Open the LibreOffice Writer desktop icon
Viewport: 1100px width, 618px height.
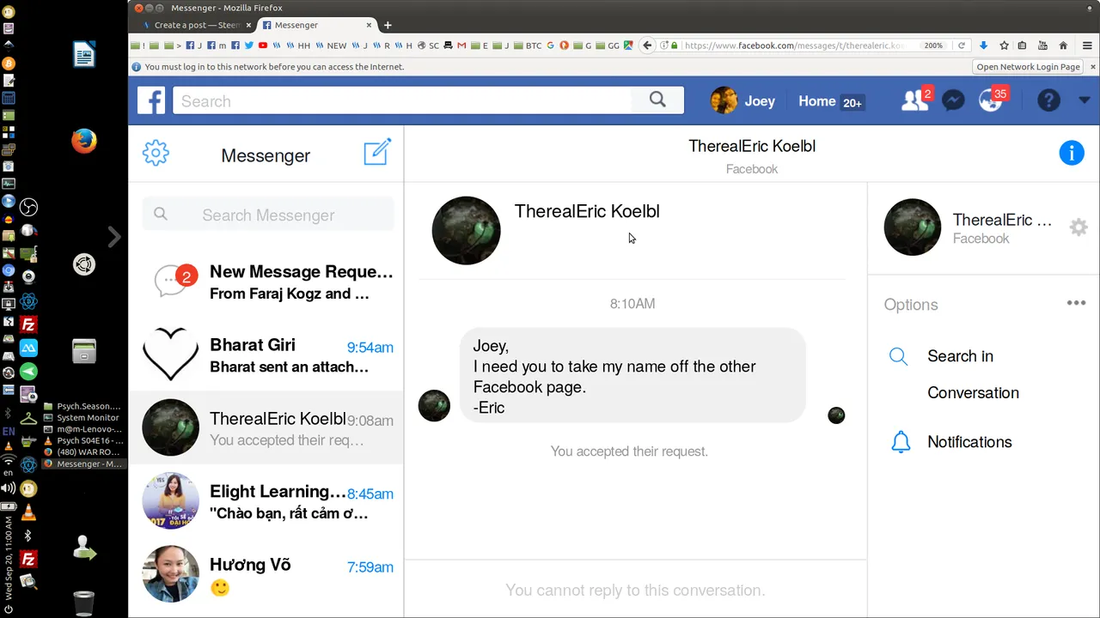pyautogui.click(x=83, y=54)
